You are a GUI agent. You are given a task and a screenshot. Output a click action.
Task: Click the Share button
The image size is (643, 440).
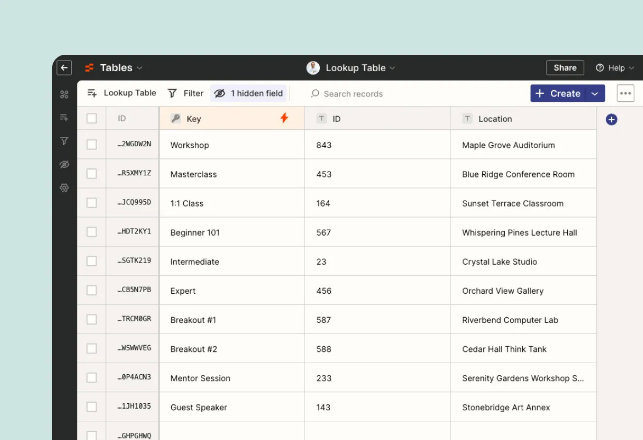click(x=565, y=67)
